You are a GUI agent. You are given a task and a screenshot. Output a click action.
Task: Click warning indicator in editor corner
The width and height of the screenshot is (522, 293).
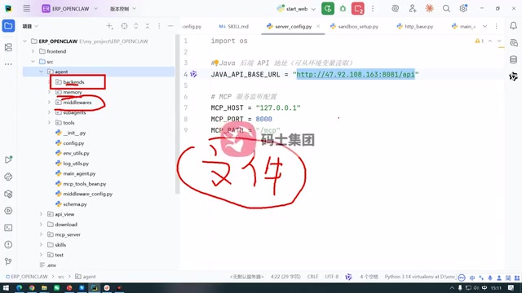pos(480,41)
